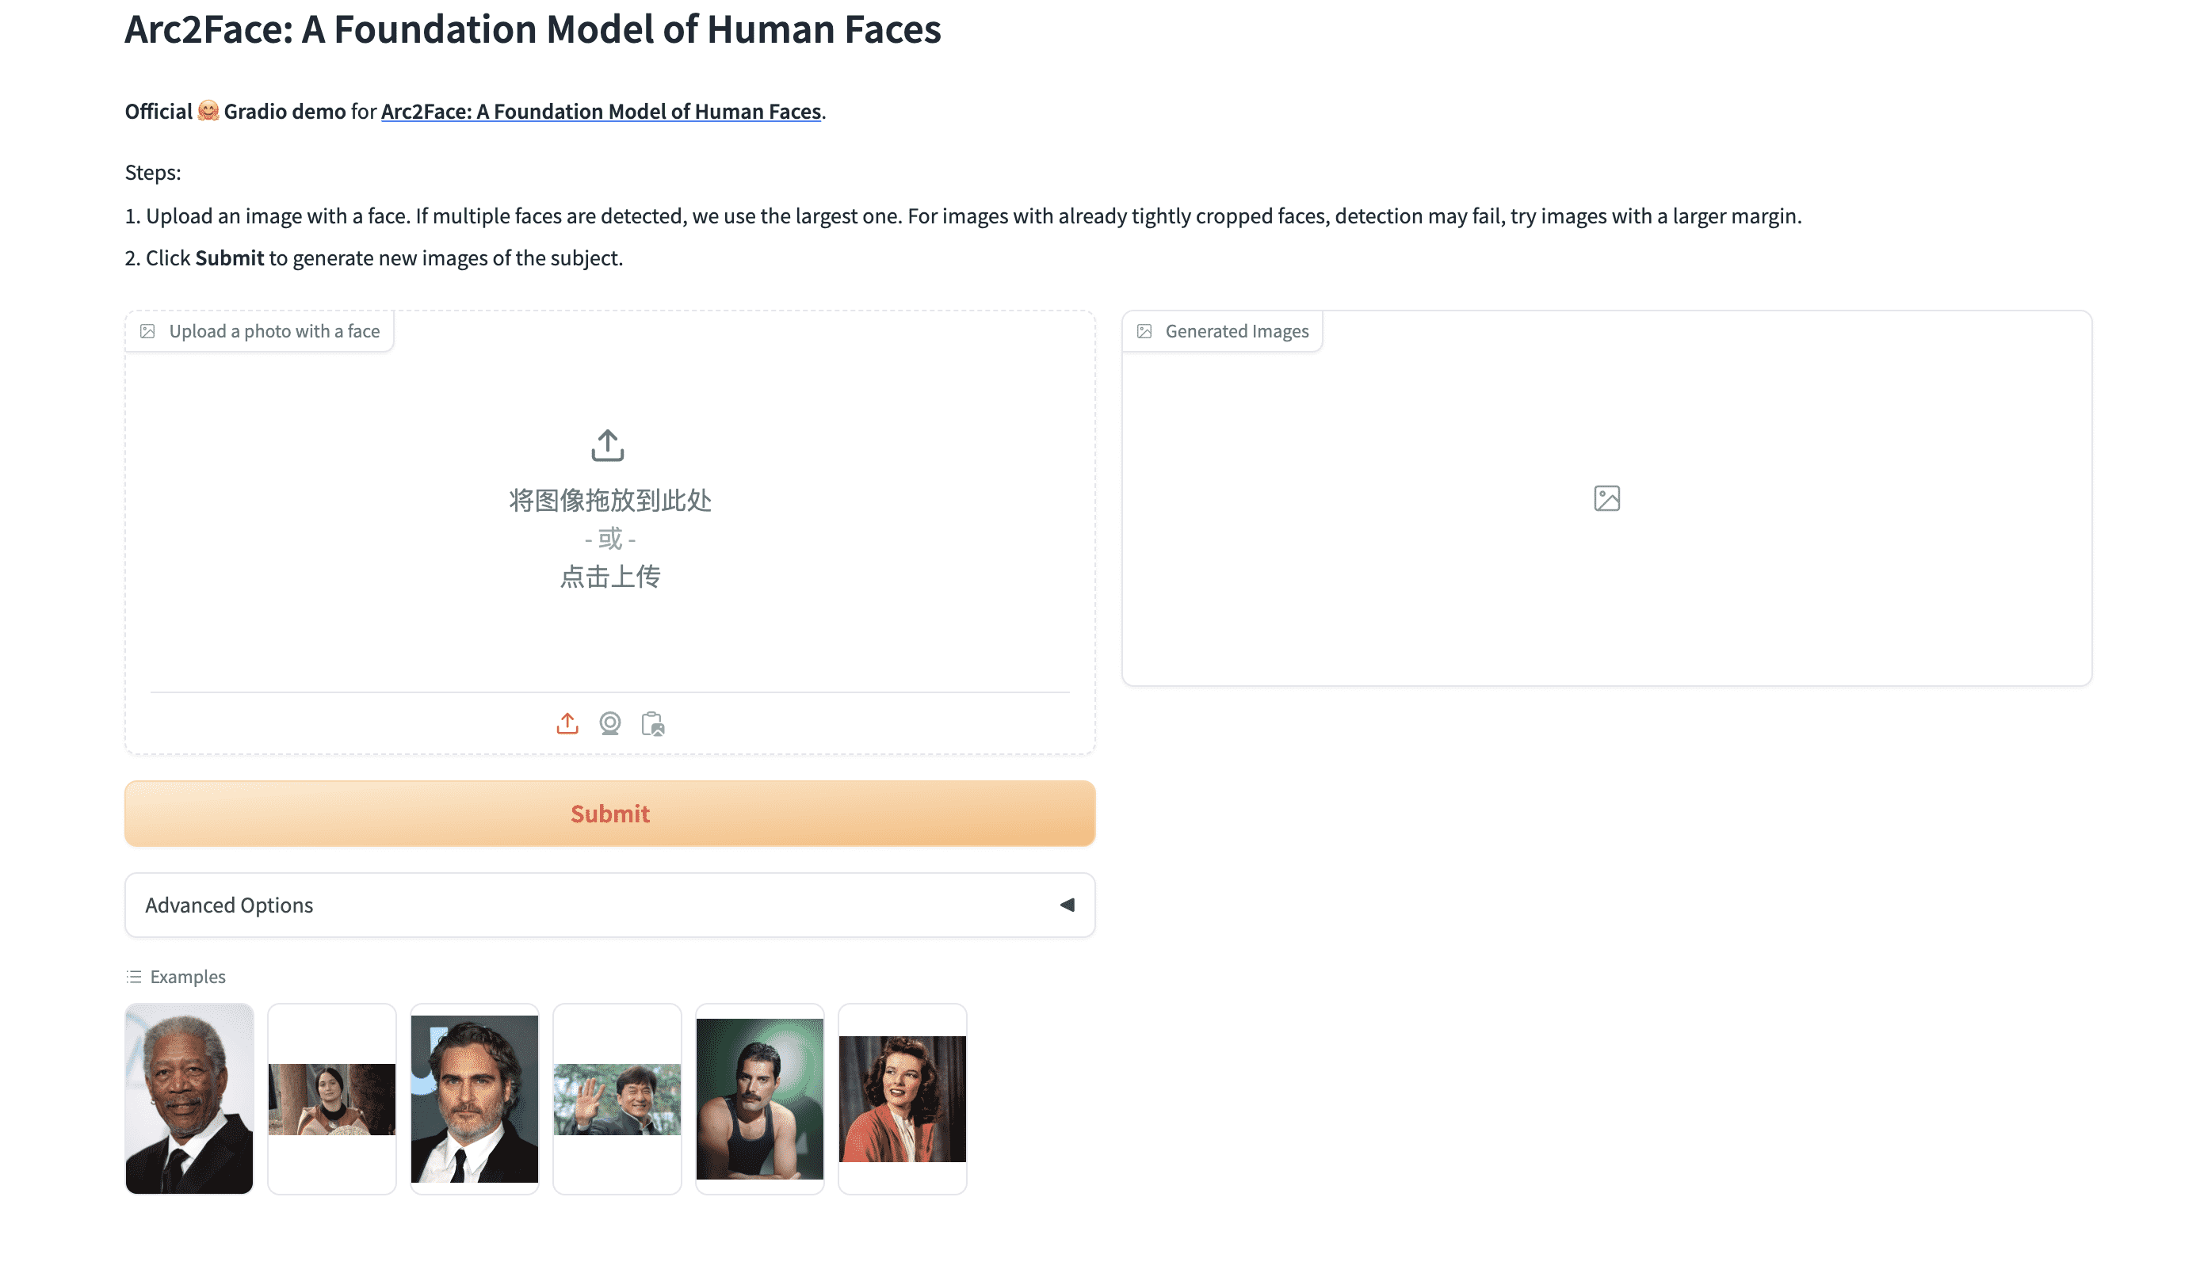Click the image placeholder icon in Generated Images

pyautogui.click(x=1606, y=498)
